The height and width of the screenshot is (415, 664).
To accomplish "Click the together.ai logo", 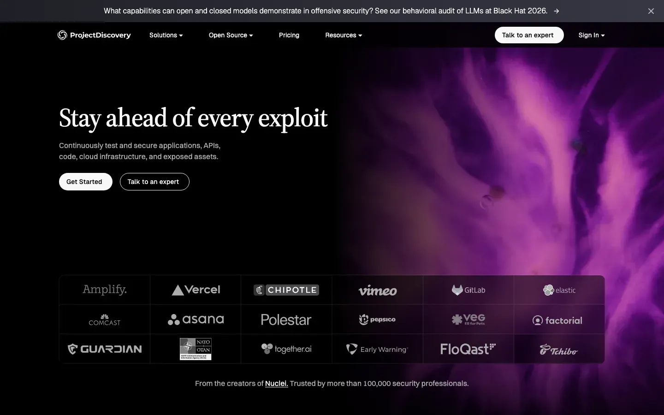I will [286, 349].
